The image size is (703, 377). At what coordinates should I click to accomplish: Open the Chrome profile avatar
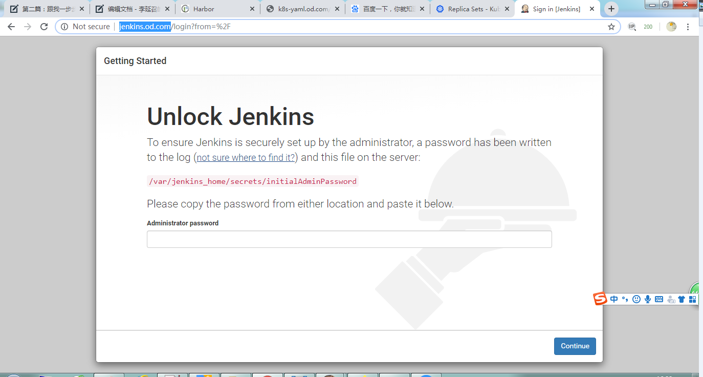pos(671,27)
